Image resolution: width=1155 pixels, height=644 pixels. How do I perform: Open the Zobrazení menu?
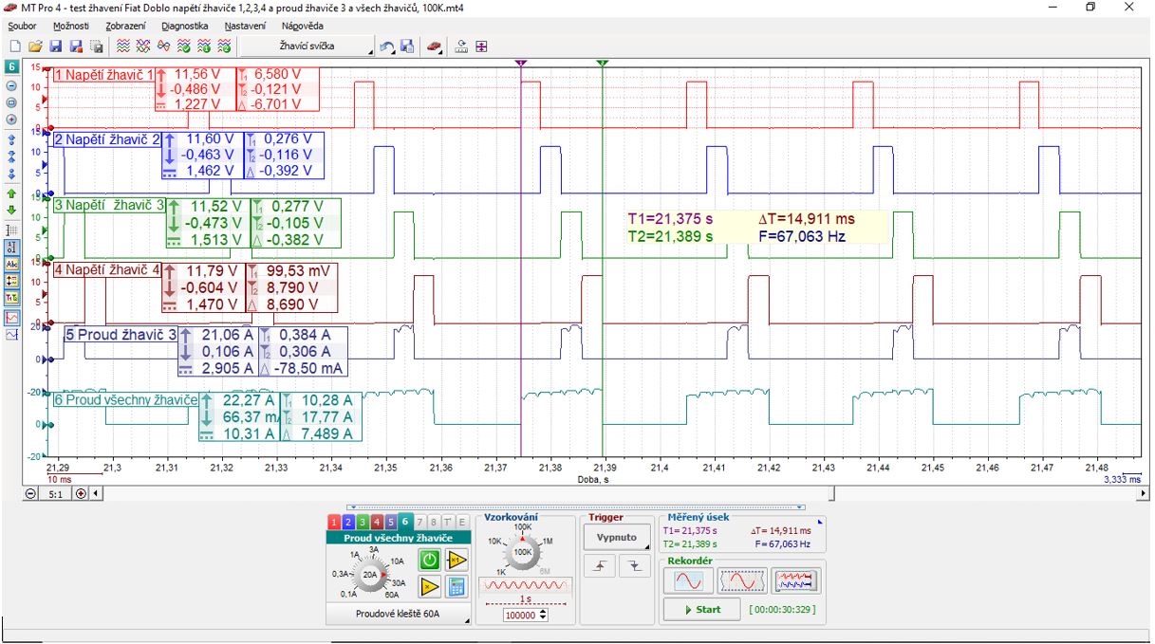125,26
